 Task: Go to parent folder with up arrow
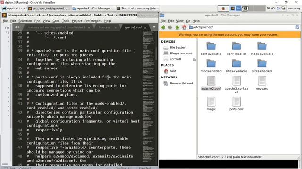pos(177,27)
